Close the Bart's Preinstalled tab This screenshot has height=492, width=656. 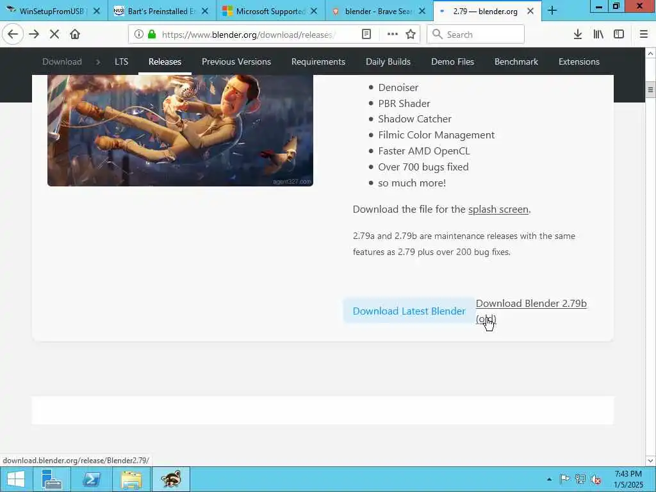tap(205, 11)
